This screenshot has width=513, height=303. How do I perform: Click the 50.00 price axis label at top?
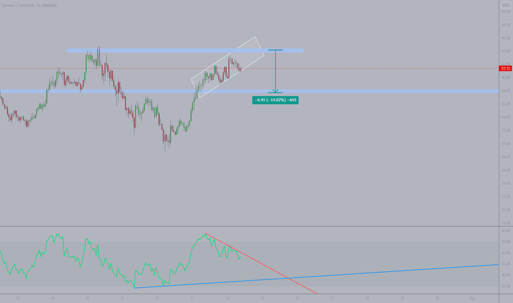coord(506,12)
